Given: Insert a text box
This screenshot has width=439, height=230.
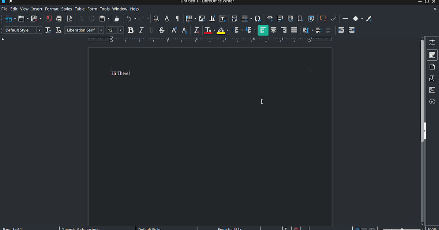Looking at the screenshot, I should point(222,19).
